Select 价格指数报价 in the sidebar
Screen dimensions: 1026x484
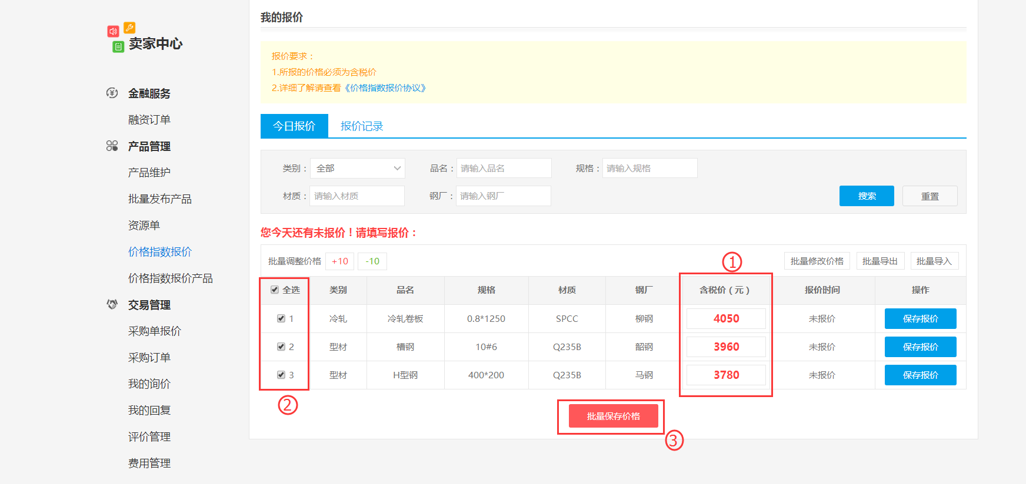pyautogui.click(x=160, y=251)
